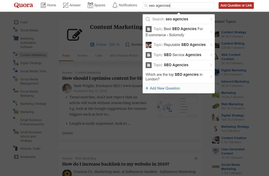This screenshot has width=269, height=176.
Task: Select the Home icon
Action: 43,5
